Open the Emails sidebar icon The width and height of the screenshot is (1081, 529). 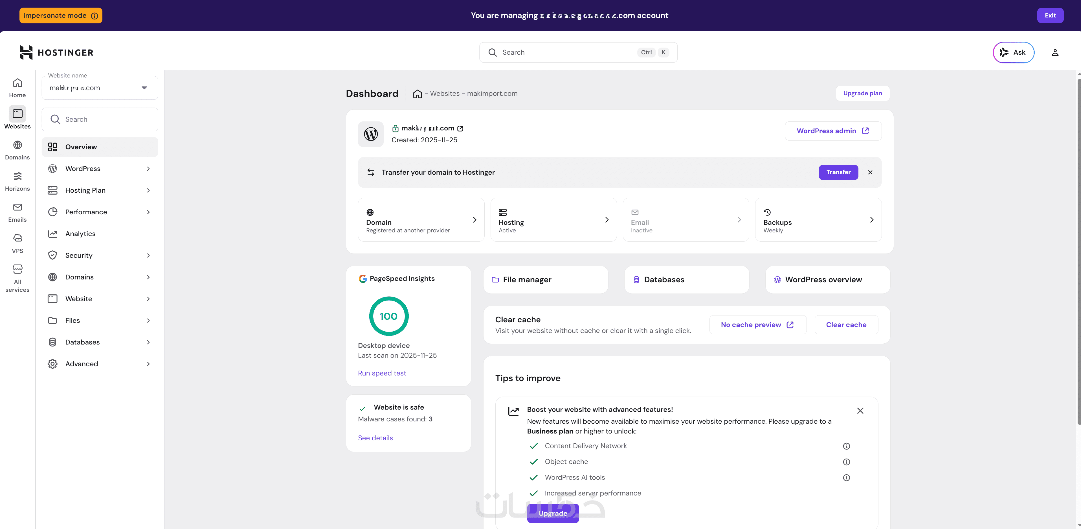click(x=17, y=212)
